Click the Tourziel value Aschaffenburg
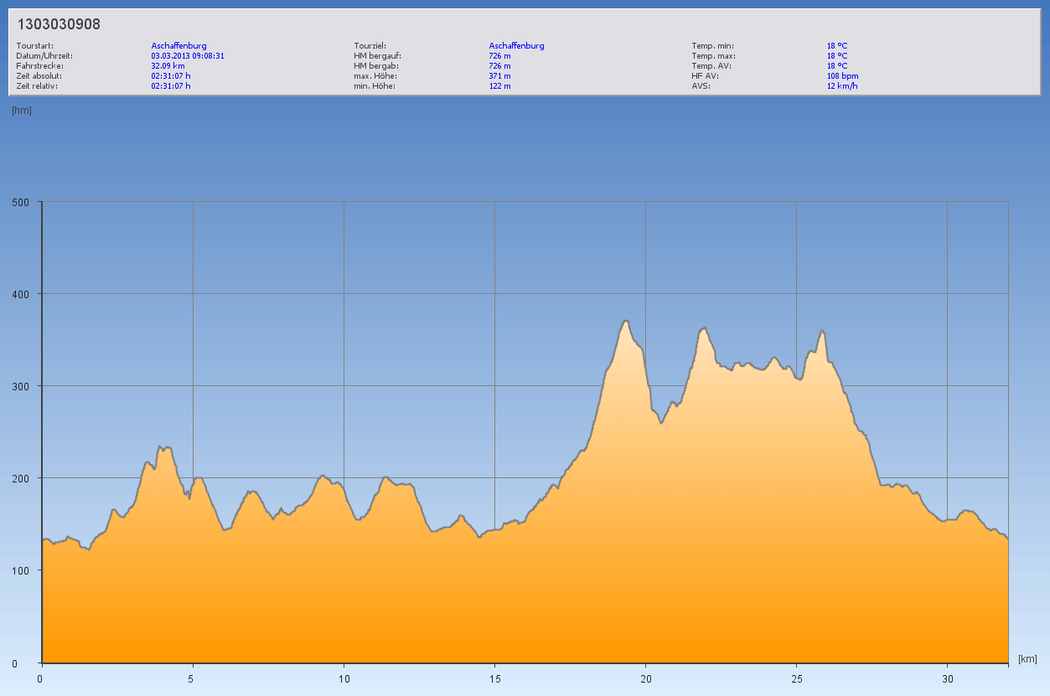Screen dimensions: 1050x696 tap(516, 45)
